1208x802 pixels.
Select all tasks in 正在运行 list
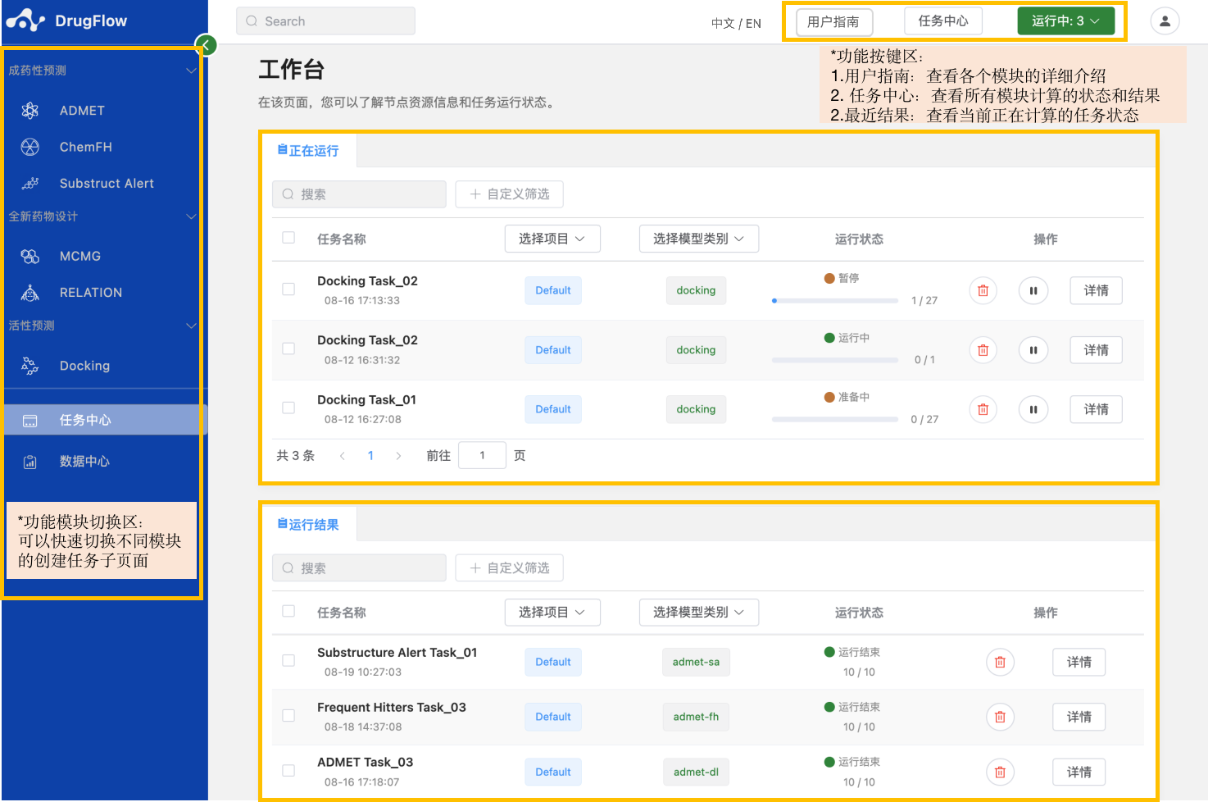(x=288, y=236)
